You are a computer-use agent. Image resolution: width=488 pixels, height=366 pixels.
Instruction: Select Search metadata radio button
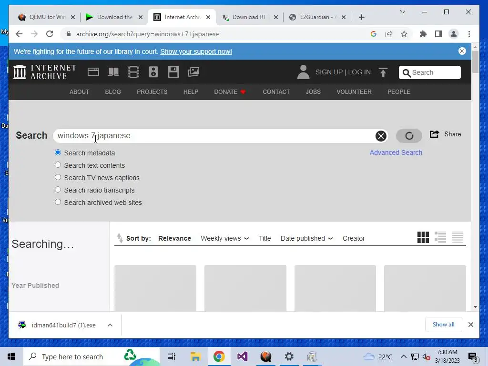pos(58,152)
